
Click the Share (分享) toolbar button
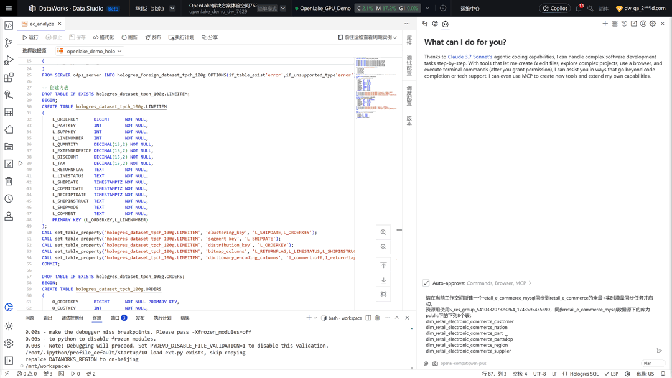tap(210, 37)
